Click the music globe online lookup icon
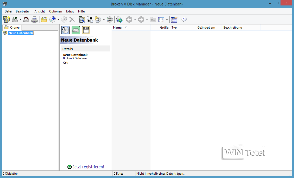294x178 pixels. [x=119, y=19]
